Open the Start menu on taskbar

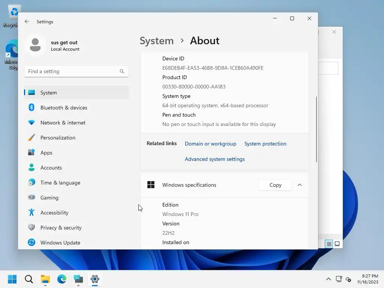pos(12,279)
